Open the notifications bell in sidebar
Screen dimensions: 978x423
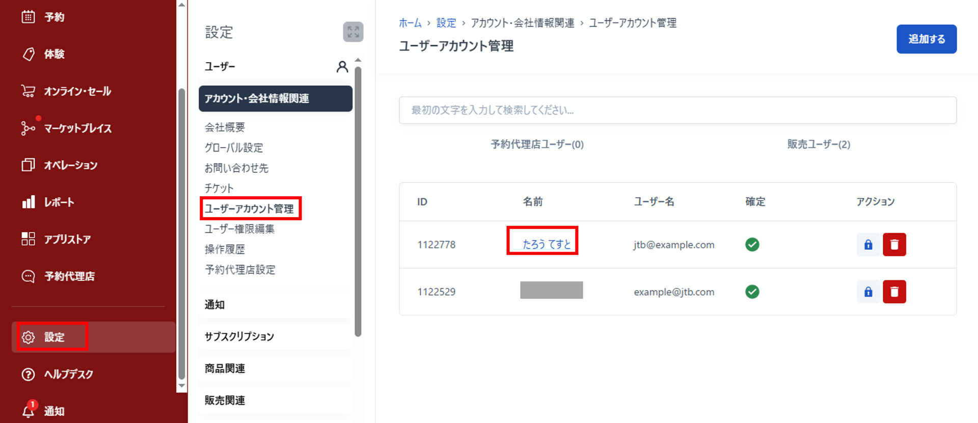tap(29, 410)
